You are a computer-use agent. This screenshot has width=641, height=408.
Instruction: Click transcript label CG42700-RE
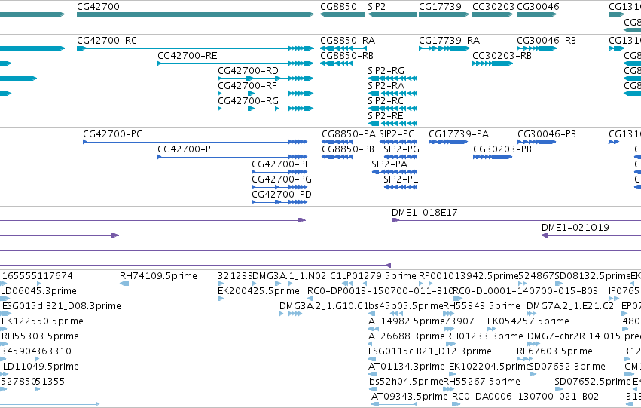(x=188, y=56)
